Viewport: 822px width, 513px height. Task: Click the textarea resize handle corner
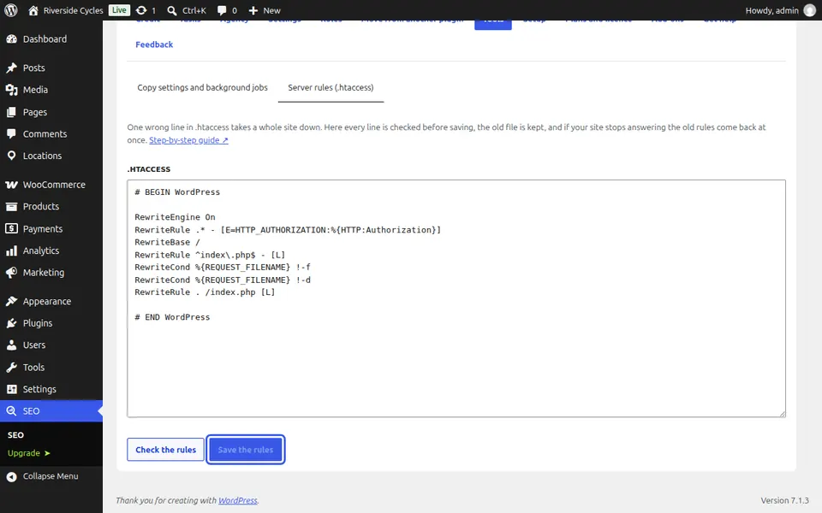[x=782, y=413]
